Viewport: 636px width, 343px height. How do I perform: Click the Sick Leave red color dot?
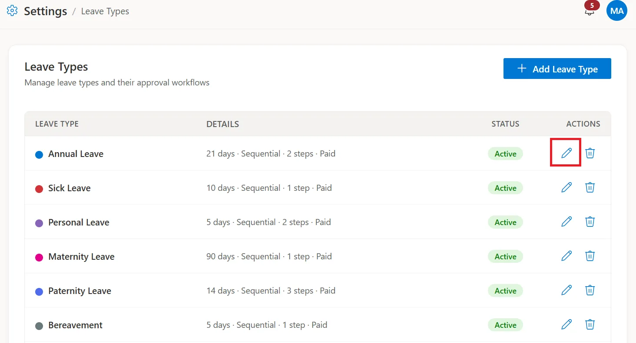39,189
